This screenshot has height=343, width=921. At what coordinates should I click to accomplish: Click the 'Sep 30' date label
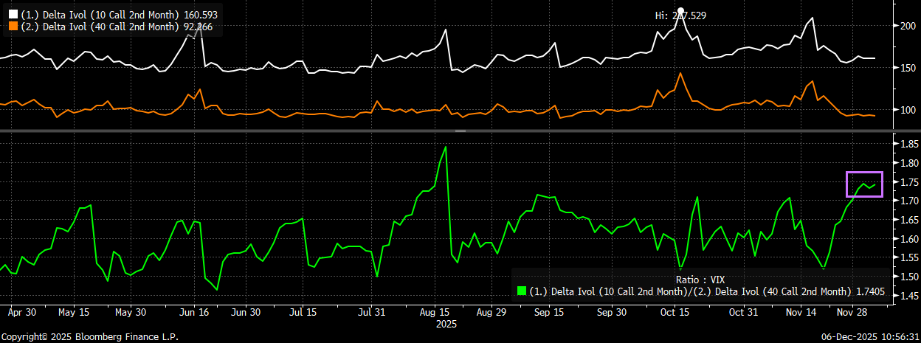point(611,313)
